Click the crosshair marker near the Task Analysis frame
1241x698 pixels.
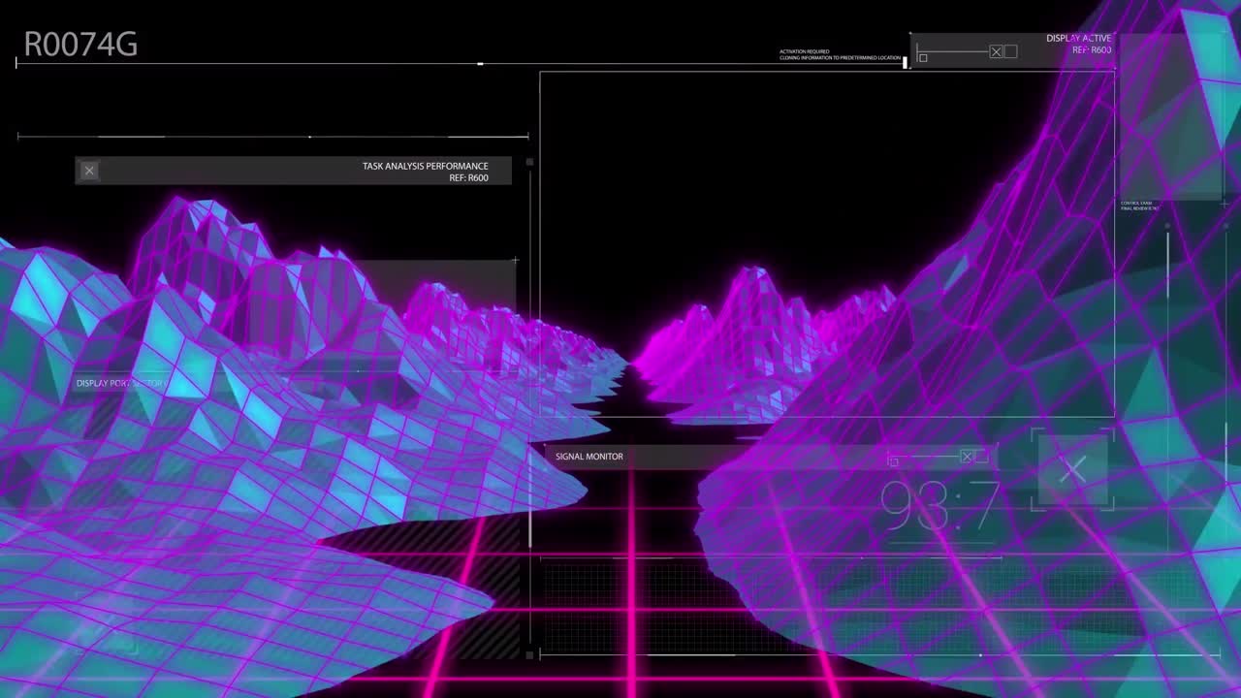pos(515,260)
